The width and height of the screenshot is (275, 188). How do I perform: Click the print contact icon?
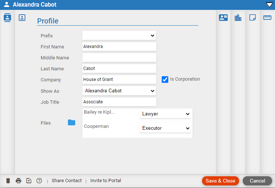pos(18,181)
